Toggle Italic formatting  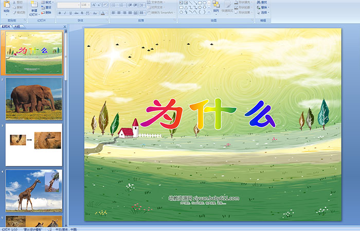click(x=65, y=12)
